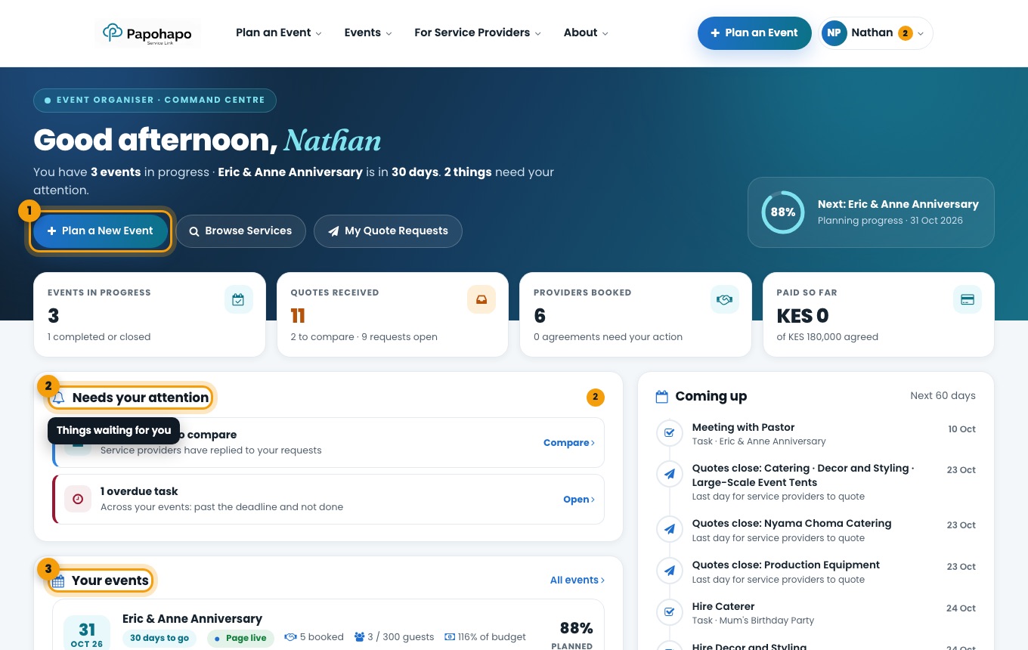Follow the All events link

click(x=577, y=580)
